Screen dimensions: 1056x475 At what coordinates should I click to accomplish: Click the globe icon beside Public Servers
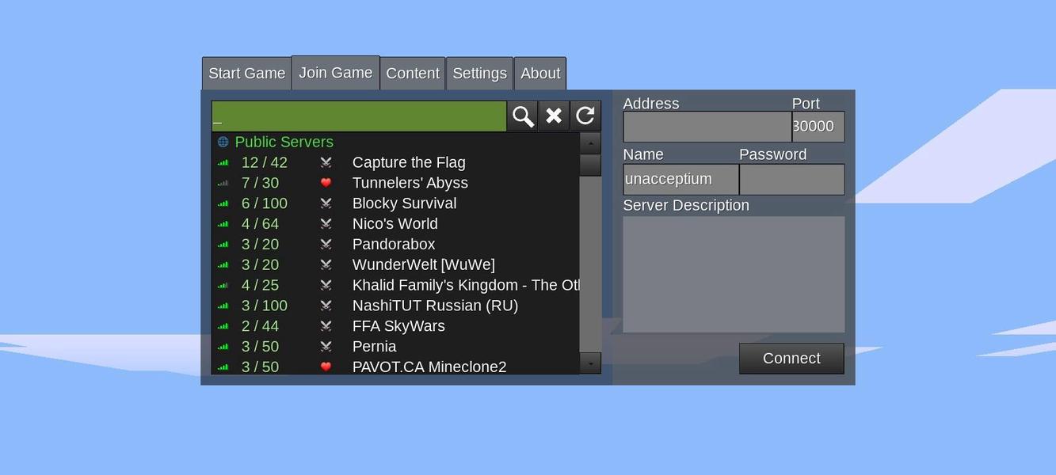[223, 142]
